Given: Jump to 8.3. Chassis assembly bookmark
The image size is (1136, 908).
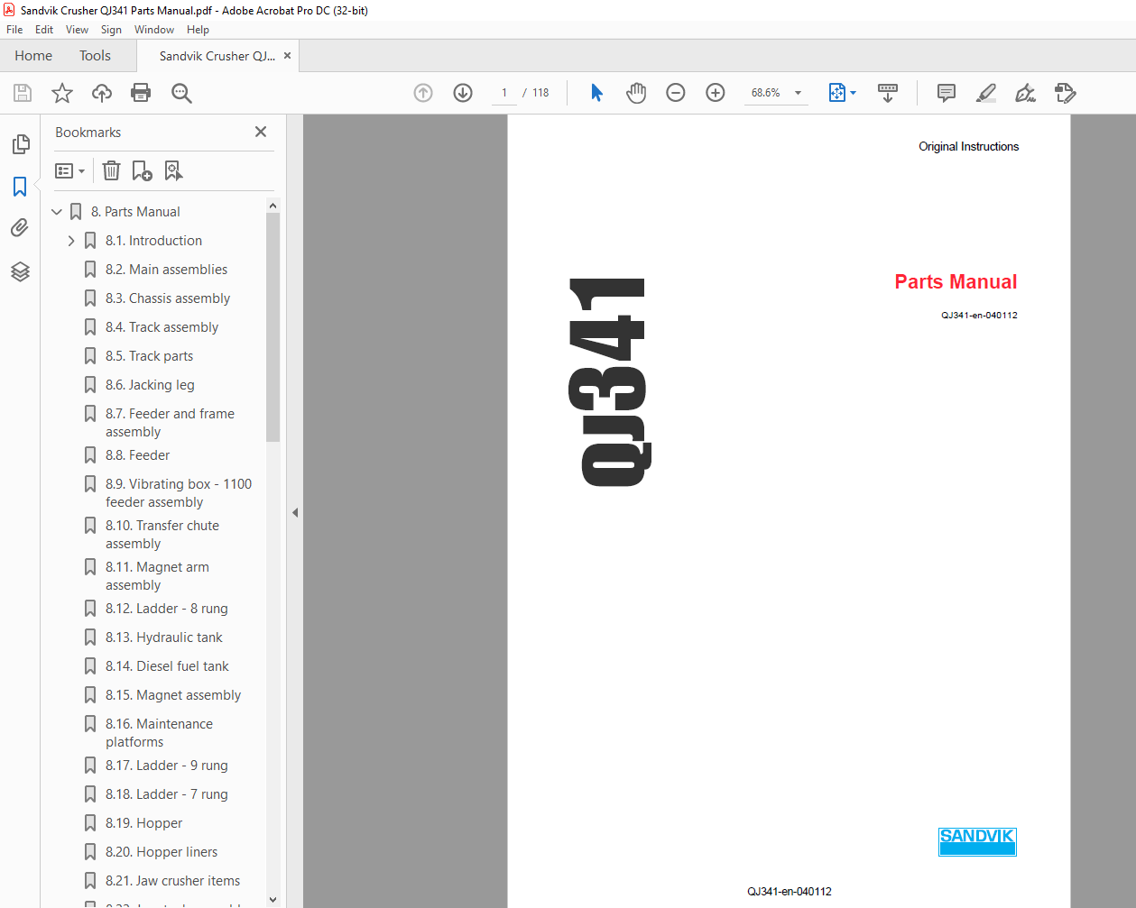Looking at the screenshot, I should coord(168,298).
